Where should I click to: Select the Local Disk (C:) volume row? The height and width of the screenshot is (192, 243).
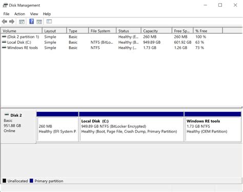coord(112,42)
